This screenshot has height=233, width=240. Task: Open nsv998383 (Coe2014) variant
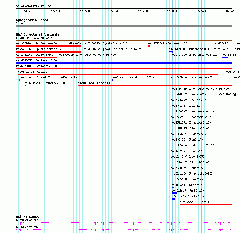point(195,202)
